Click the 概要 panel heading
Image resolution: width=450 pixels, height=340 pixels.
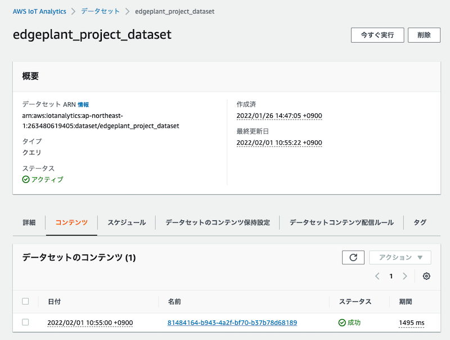pos(30,76)
